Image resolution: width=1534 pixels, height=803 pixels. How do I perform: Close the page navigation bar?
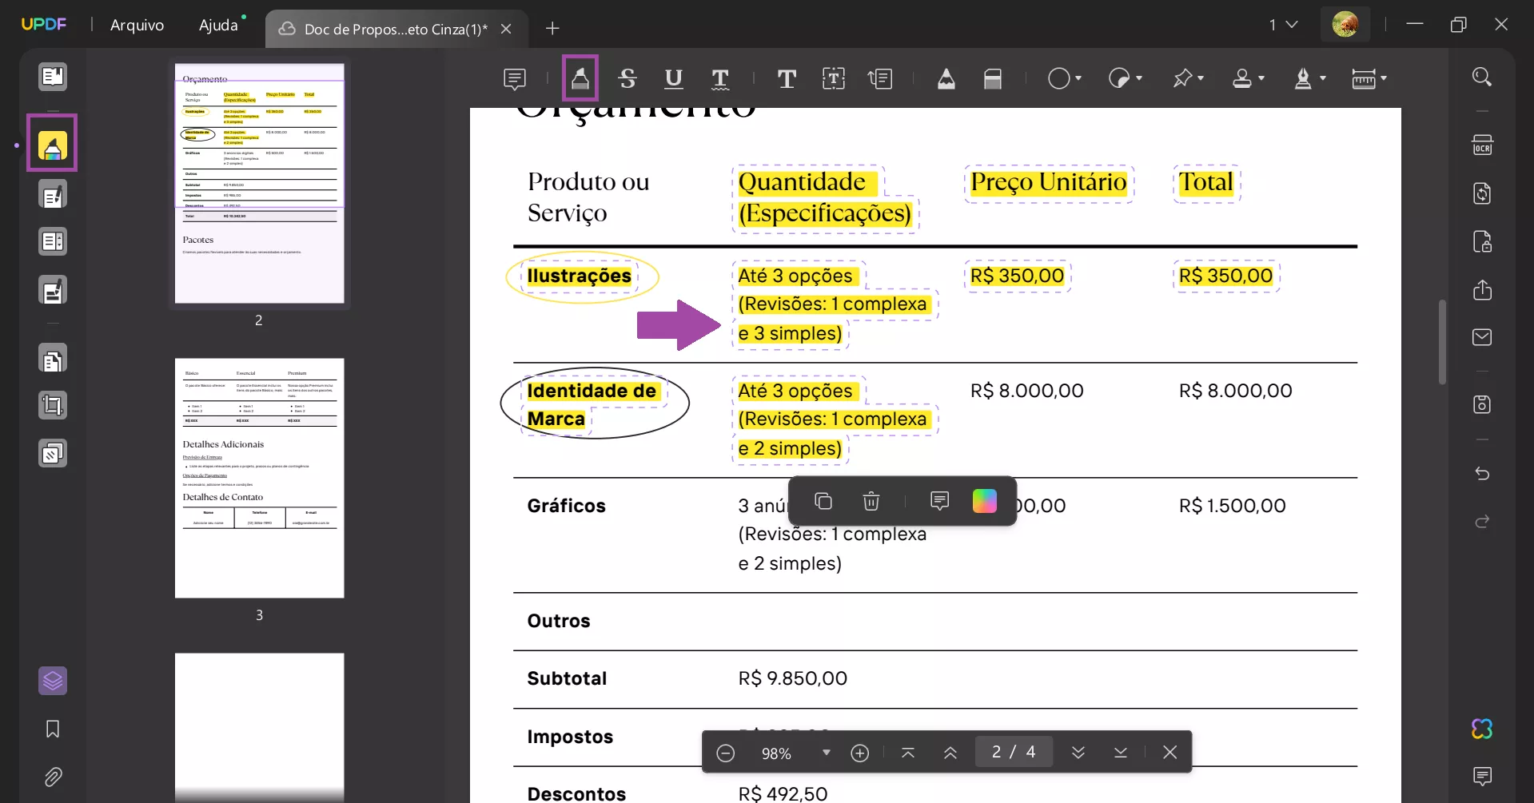1170,753
